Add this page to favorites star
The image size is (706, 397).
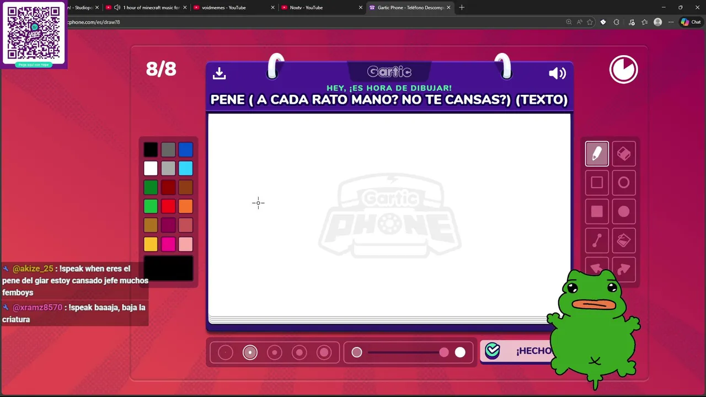[590, 22]
